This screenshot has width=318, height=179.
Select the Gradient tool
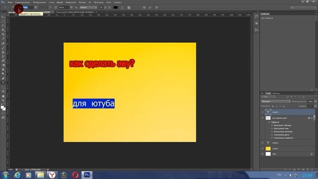click(x=3, y=65)
